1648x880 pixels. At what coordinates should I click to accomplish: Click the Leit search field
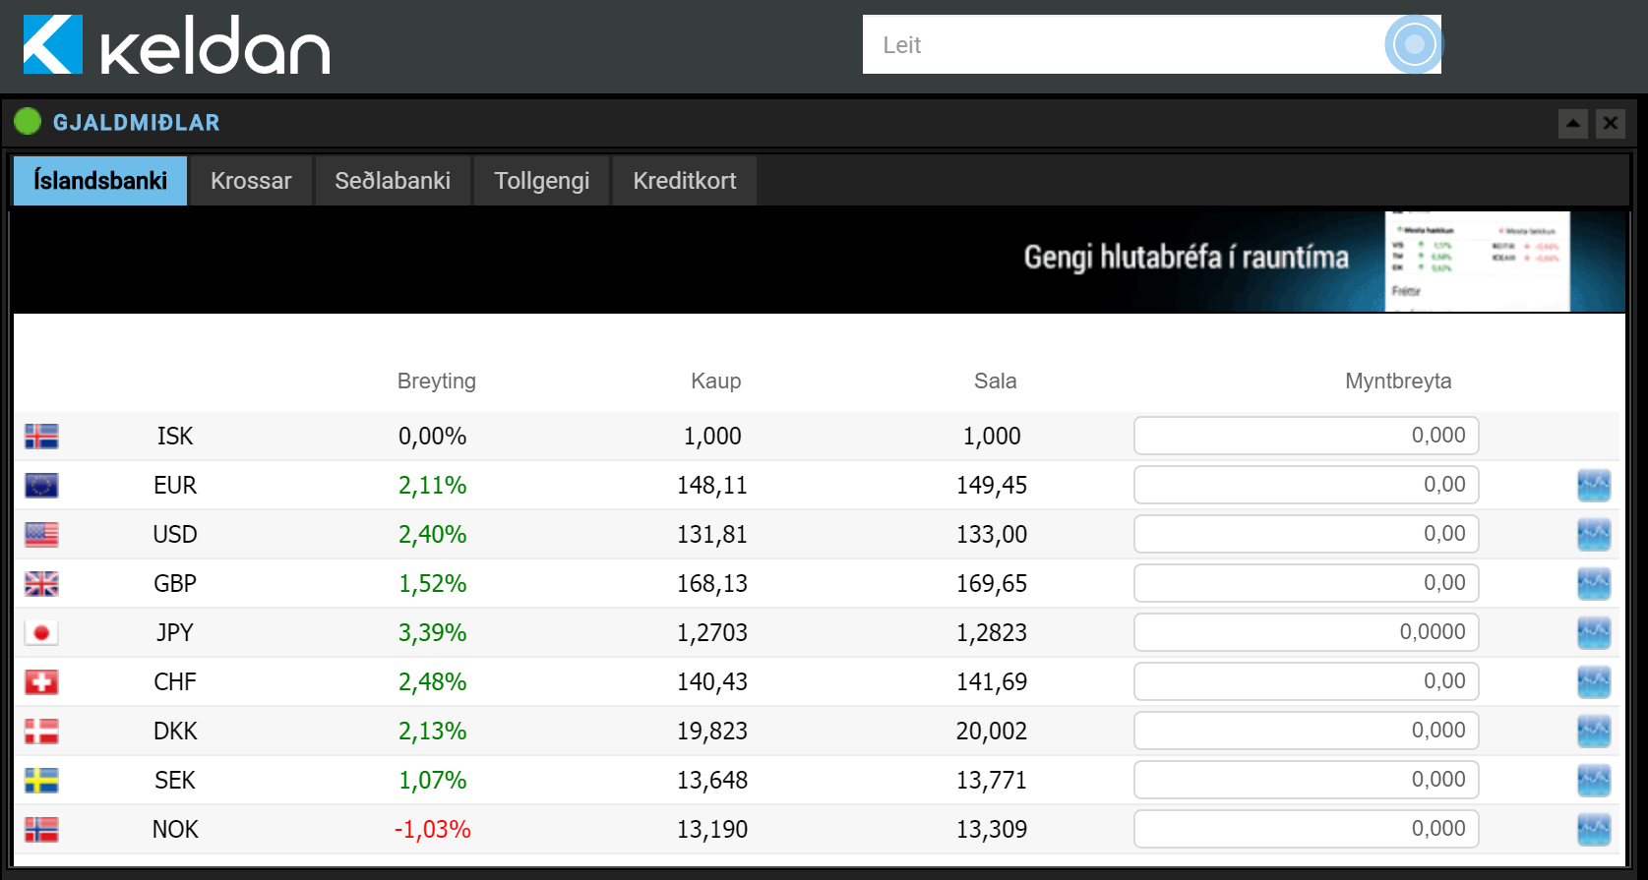[x=1122, y=45]
